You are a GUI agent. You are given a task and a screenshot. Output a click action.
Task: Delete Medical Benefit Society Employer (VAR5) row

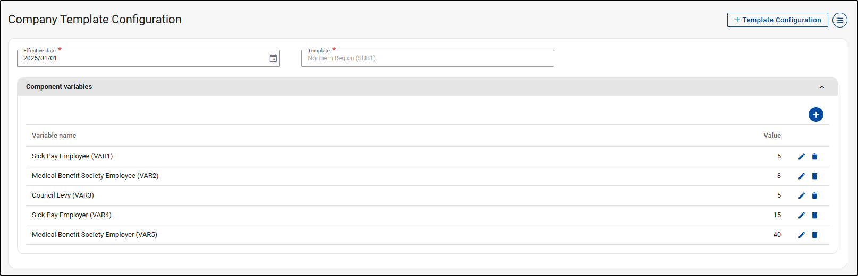pos(814,235)
